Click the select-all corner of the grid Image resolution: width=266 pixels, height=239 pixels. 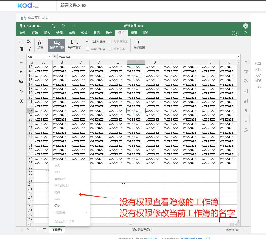coord(30,62)
